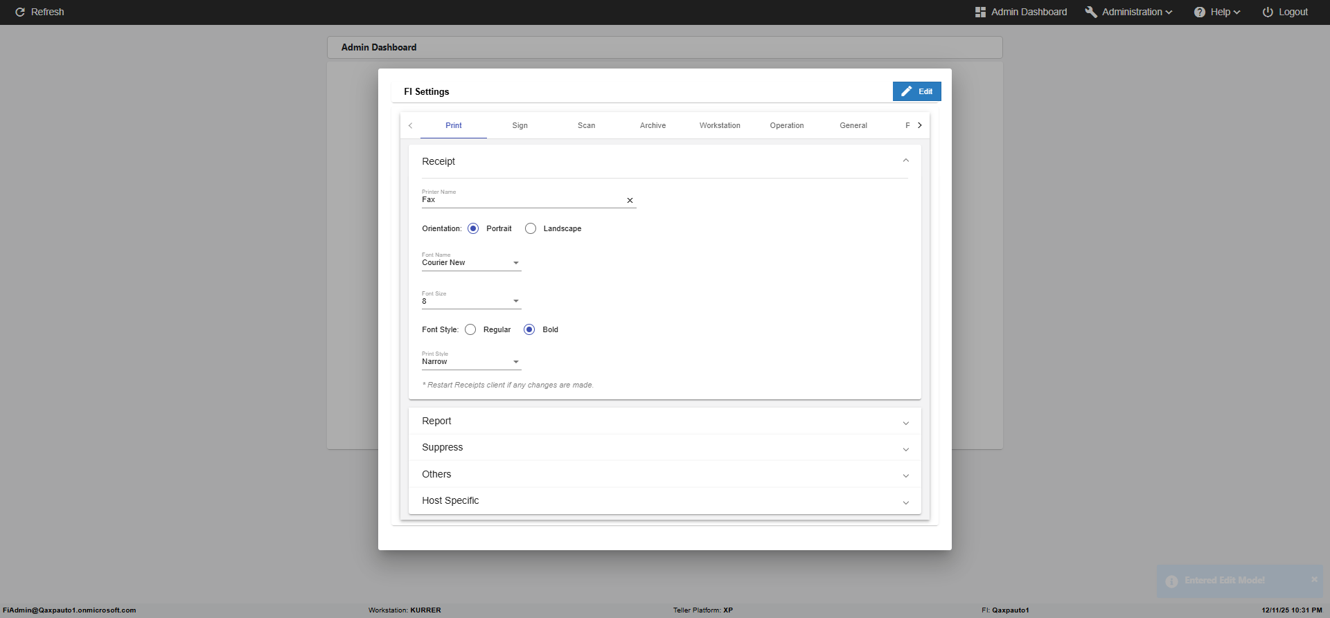The height and width of the screenshot is (618, 1330).
Task: Open the Font Size dropdown
Action: [471, 301]
